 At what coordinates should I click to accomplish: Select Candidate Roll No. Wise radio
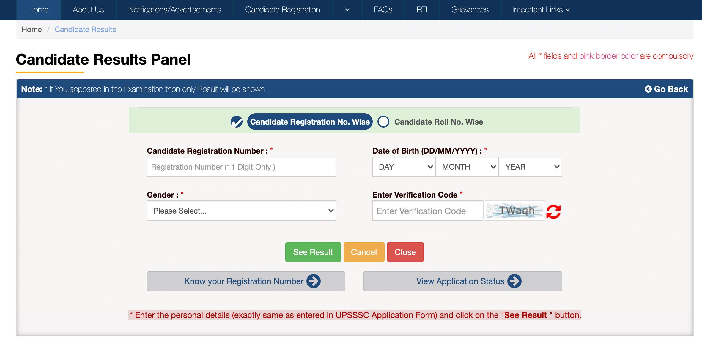point(383,122)
